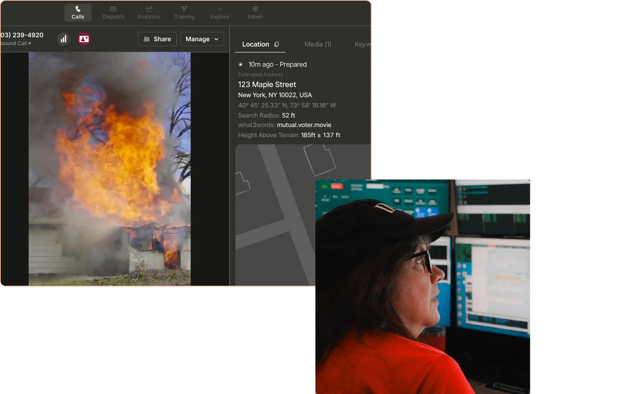Open the what3words address mutual.voter.movie
The image size is (620, 394).
click(x=304, y=125)
